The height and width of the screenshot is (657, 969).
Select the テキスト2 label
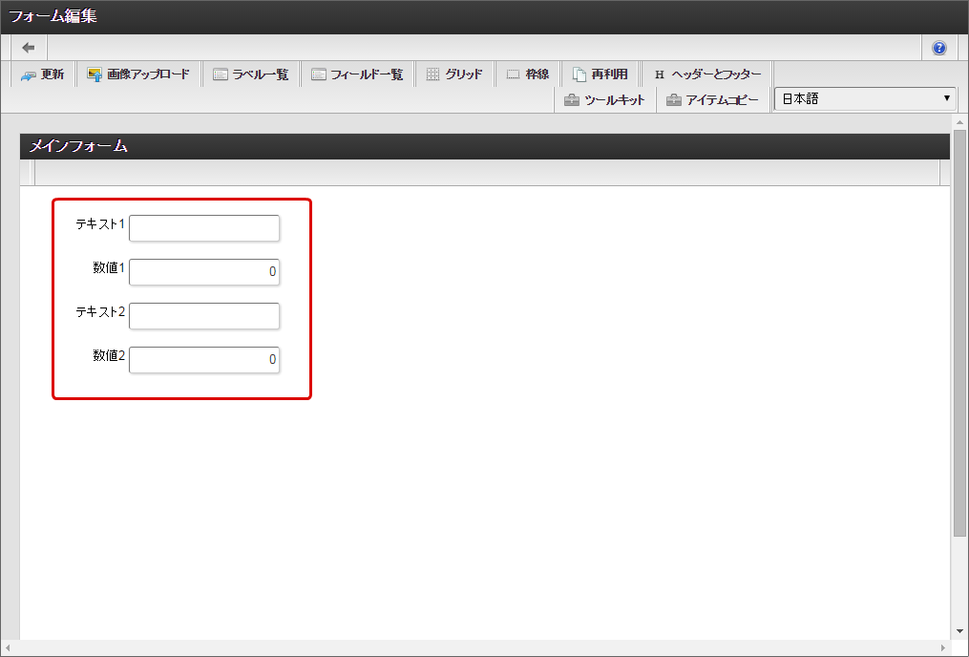point(100,311)
